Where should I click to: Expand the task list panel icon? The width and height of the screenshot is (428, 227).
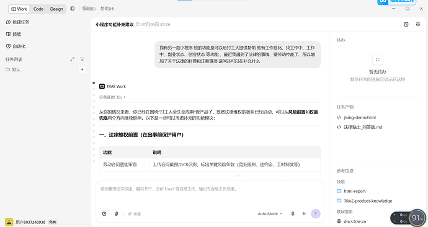(73, 59)
